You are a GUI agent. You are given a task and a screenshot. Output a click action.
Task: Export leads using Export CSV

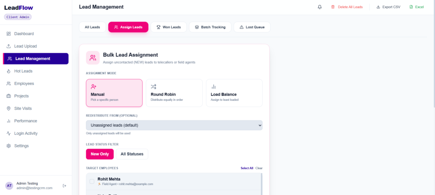(x=388, y=7)
